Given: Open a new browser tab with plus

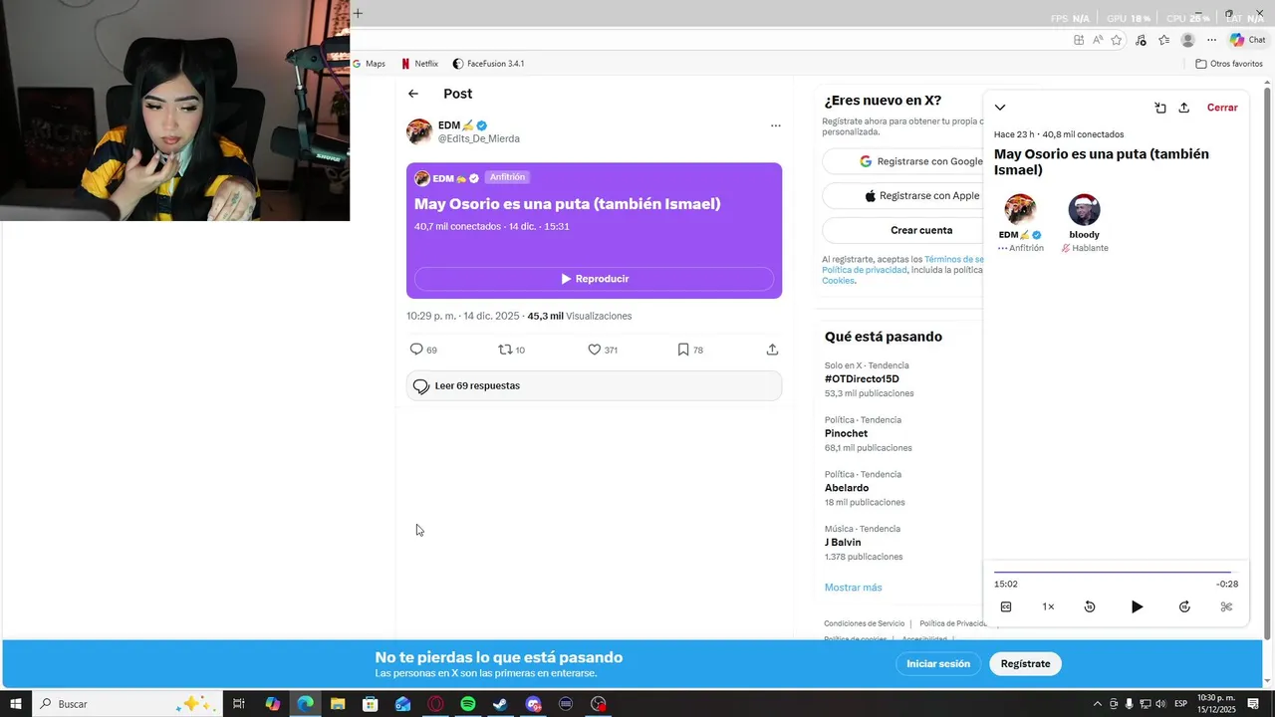Looking at the screenshot, I should pyautogui.click(x=358, y=13).
